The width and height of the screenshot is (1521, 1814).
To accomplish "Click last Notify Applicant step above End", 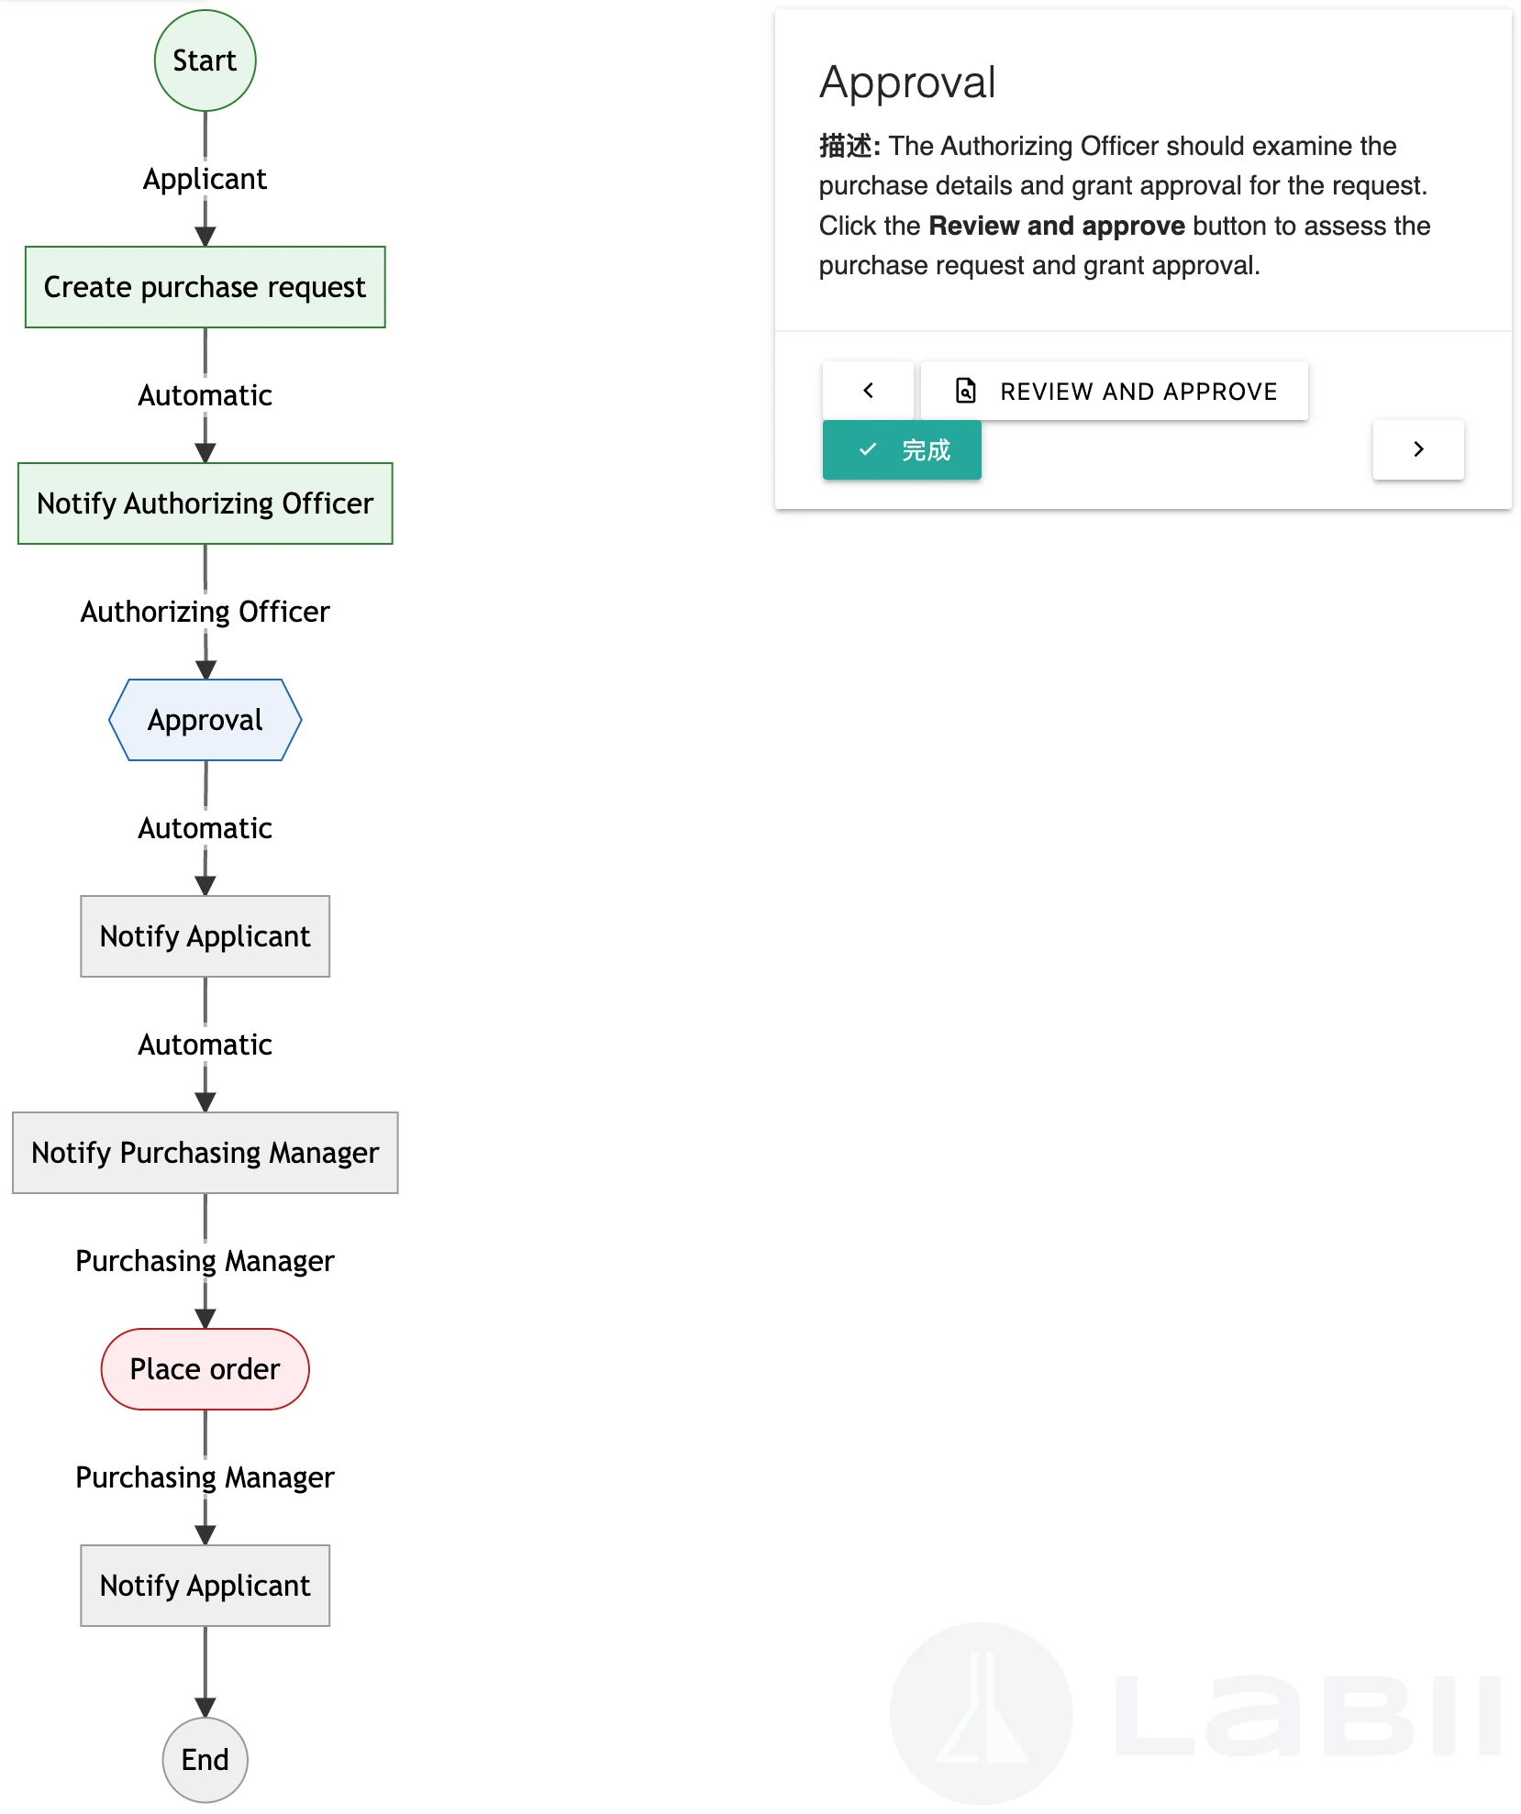I will tap(205, 1586).
